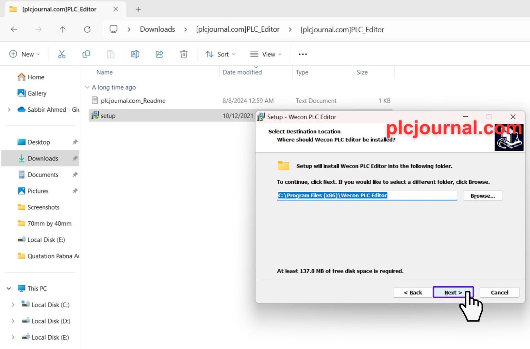Collapse the This PC tree item
Screen dimensions: 530x349
pyautogui.click(x=9, y=288)
